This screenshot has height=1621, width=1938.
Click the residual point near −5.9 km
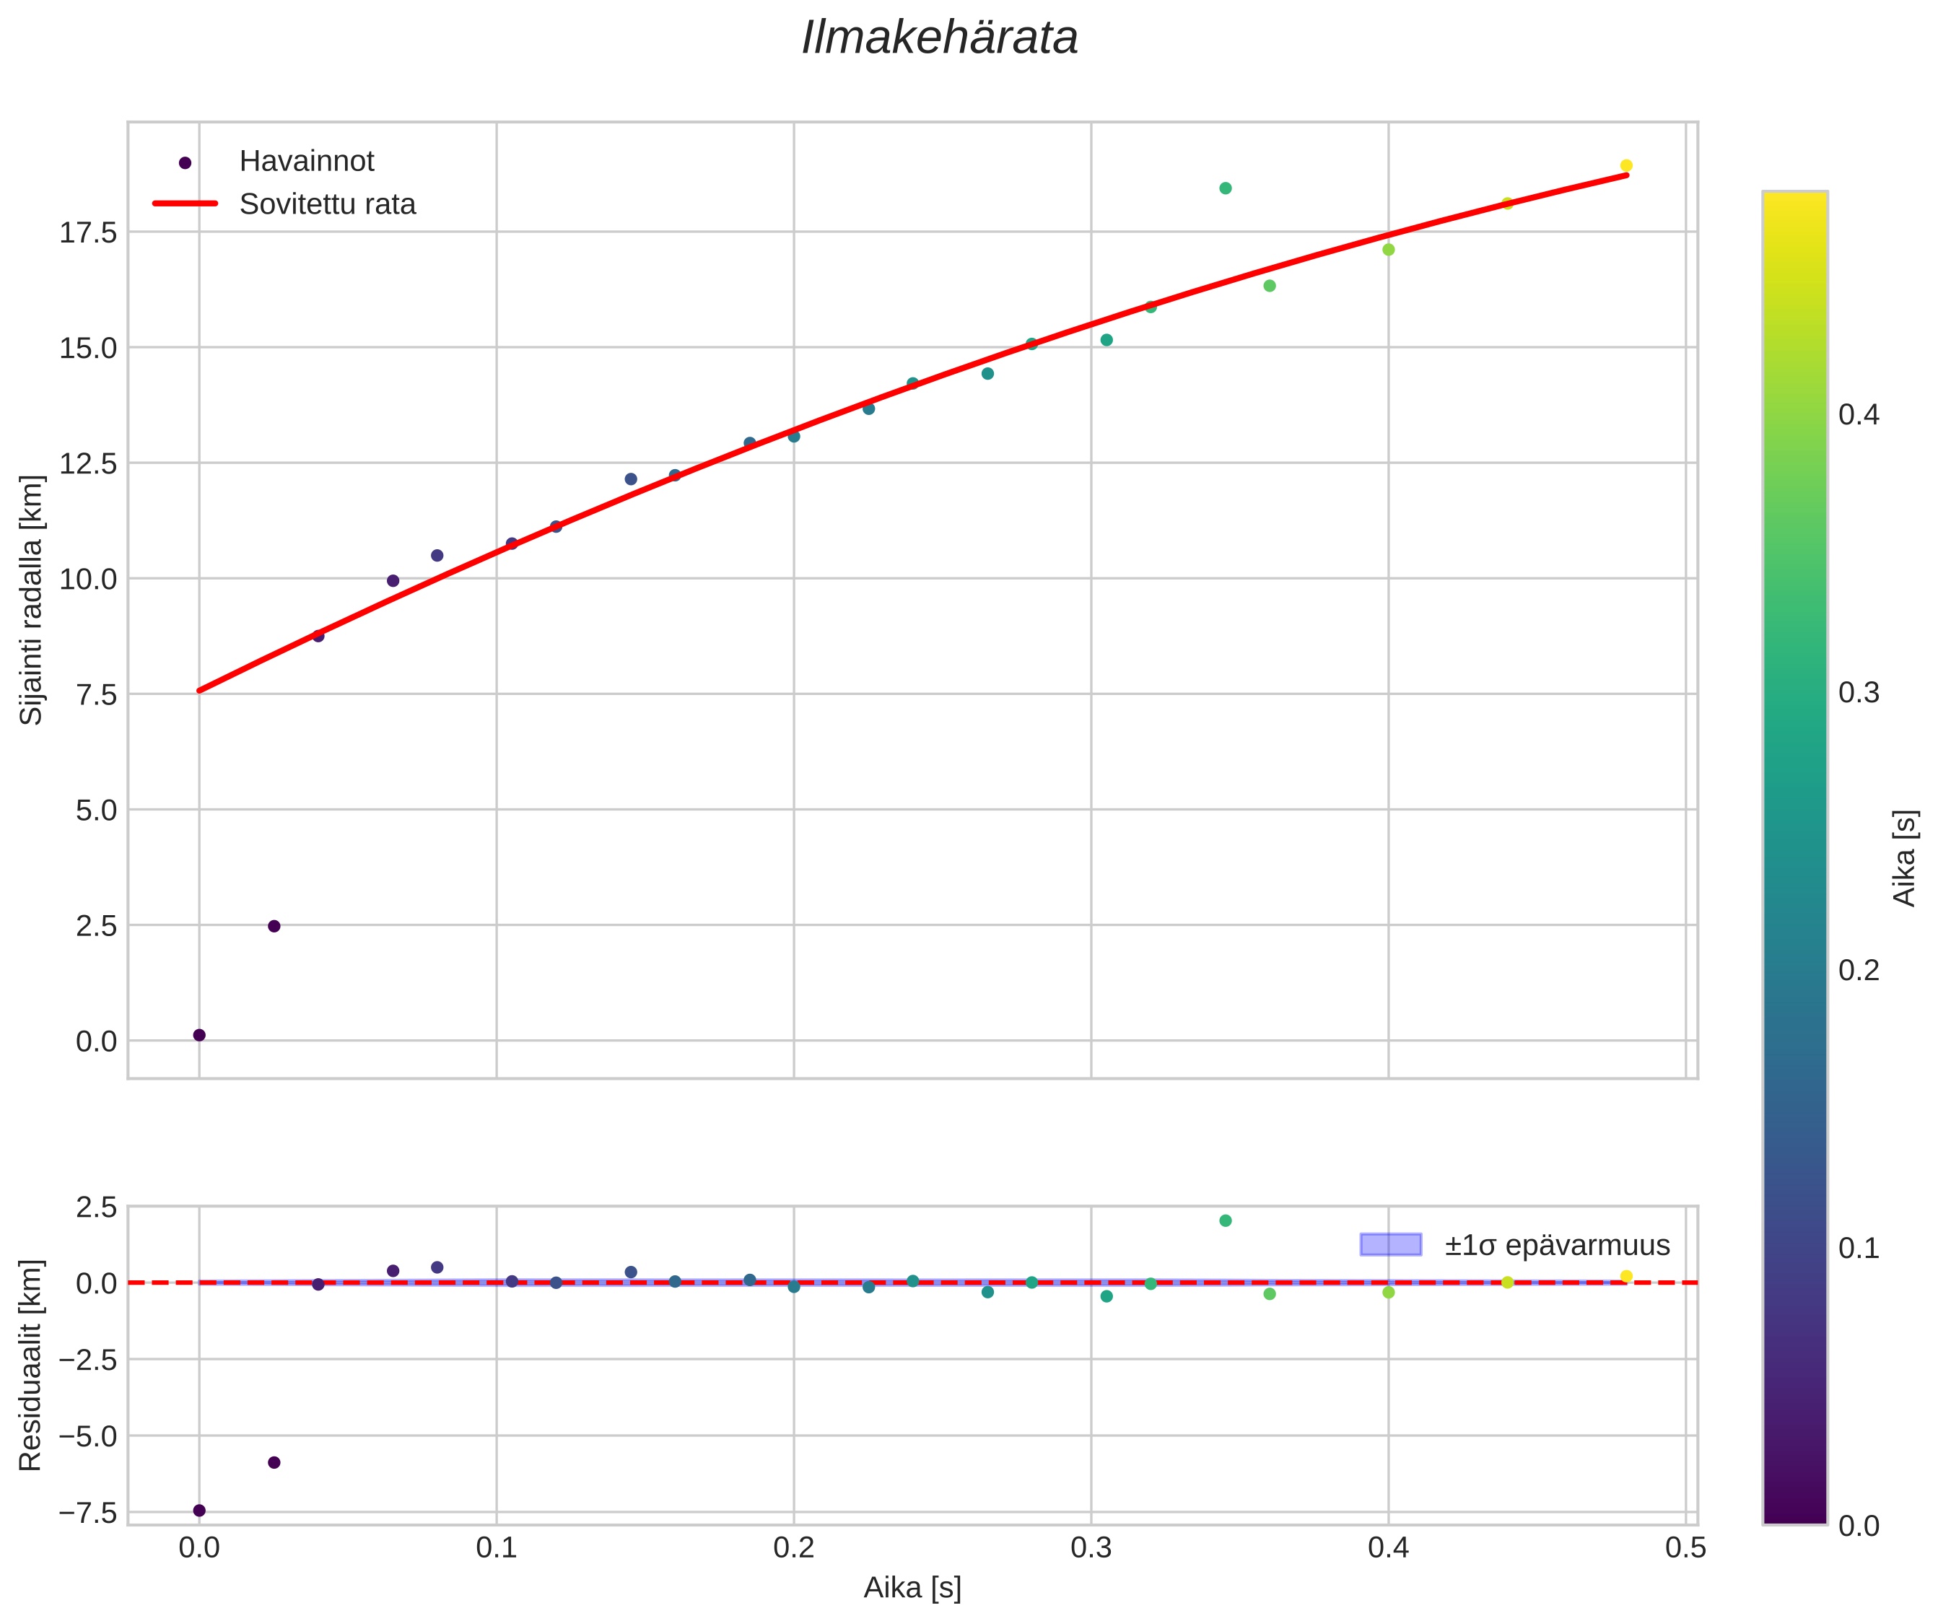[274, 1462]
